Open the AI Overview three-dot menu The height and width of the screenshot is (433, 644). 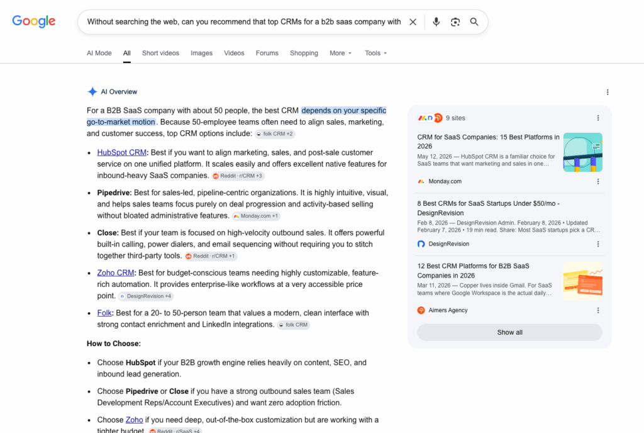[608, 92]
